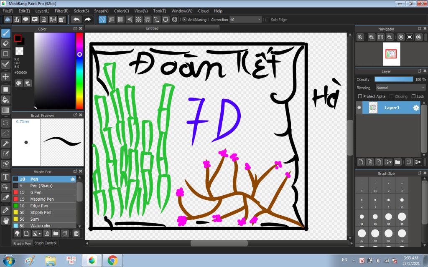Add a new layer in Layer panel

[361, 162]
